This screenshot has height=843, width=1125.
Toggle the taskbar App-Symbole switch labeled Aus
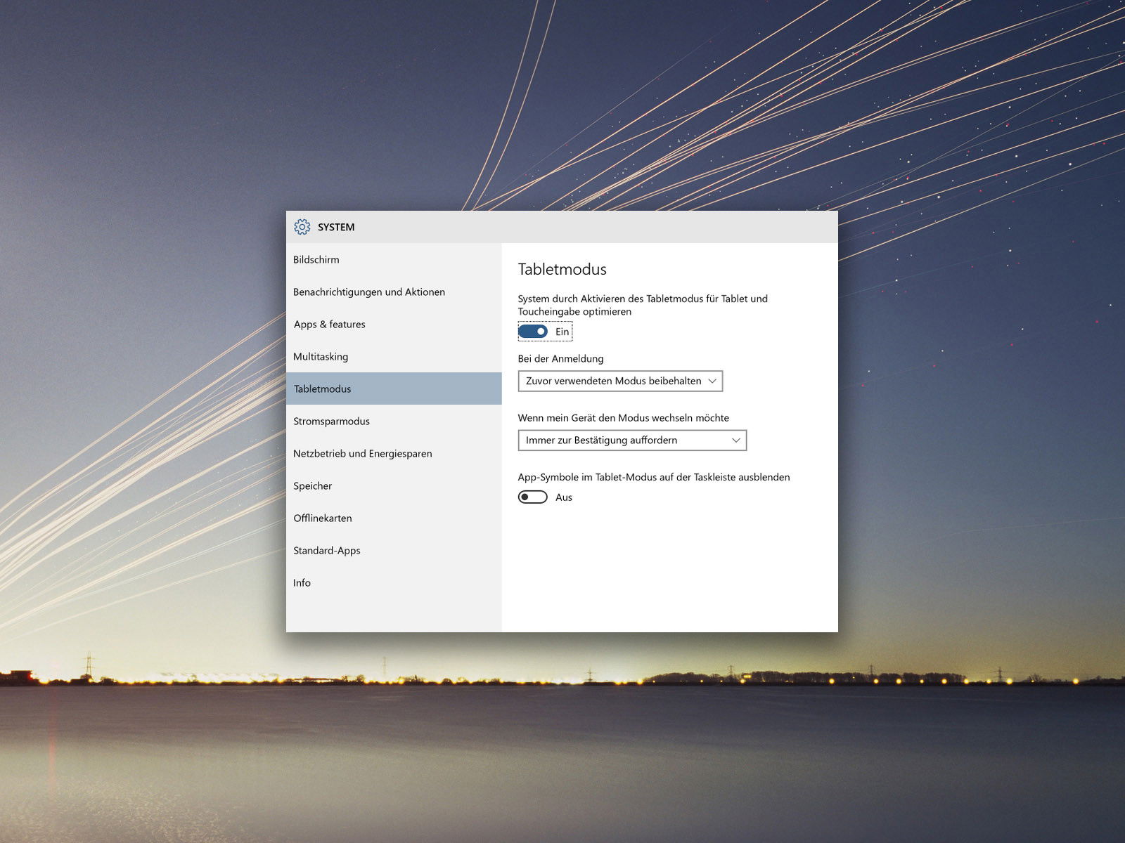coord(533,497)
